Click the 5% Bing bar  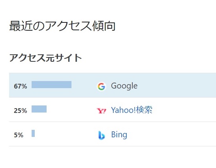click(x=33, y=133)
